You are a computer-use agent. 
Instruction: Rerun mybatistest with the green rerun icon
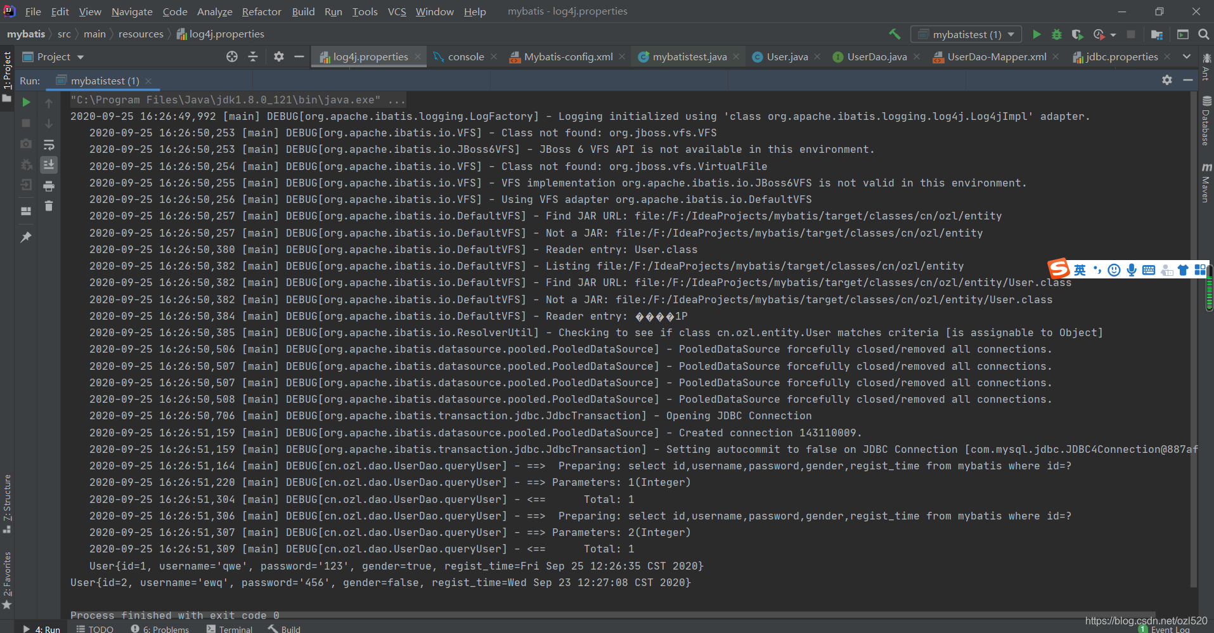[26, 102]
